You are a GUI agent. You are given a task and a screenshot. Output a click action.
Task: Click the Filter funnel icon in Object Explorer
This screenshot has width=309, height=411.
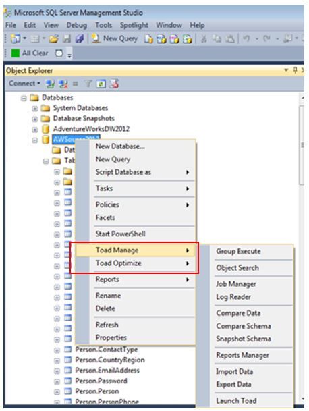click(88, 84)
